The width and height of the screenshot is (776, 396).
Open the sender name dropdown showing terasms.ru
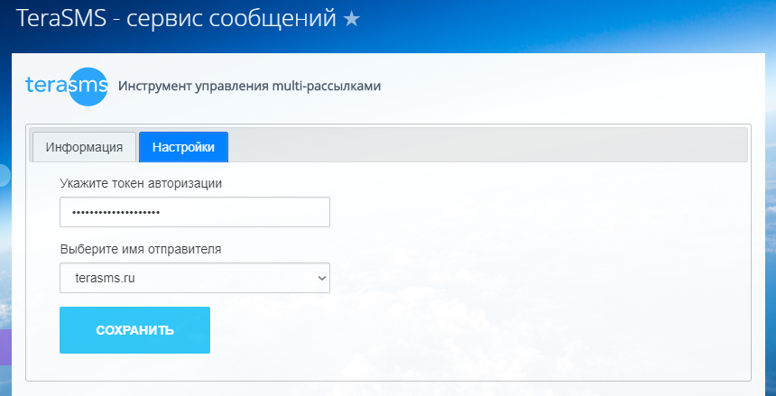click(x=195, y=278)
